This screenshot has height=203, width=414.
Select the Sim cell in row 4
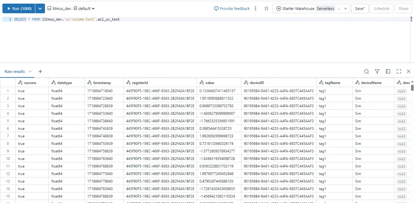[x=373, y=113]
